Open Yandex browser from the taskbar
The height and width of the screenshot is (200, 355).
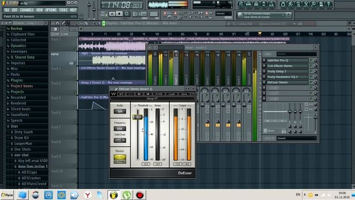[88, 195]
